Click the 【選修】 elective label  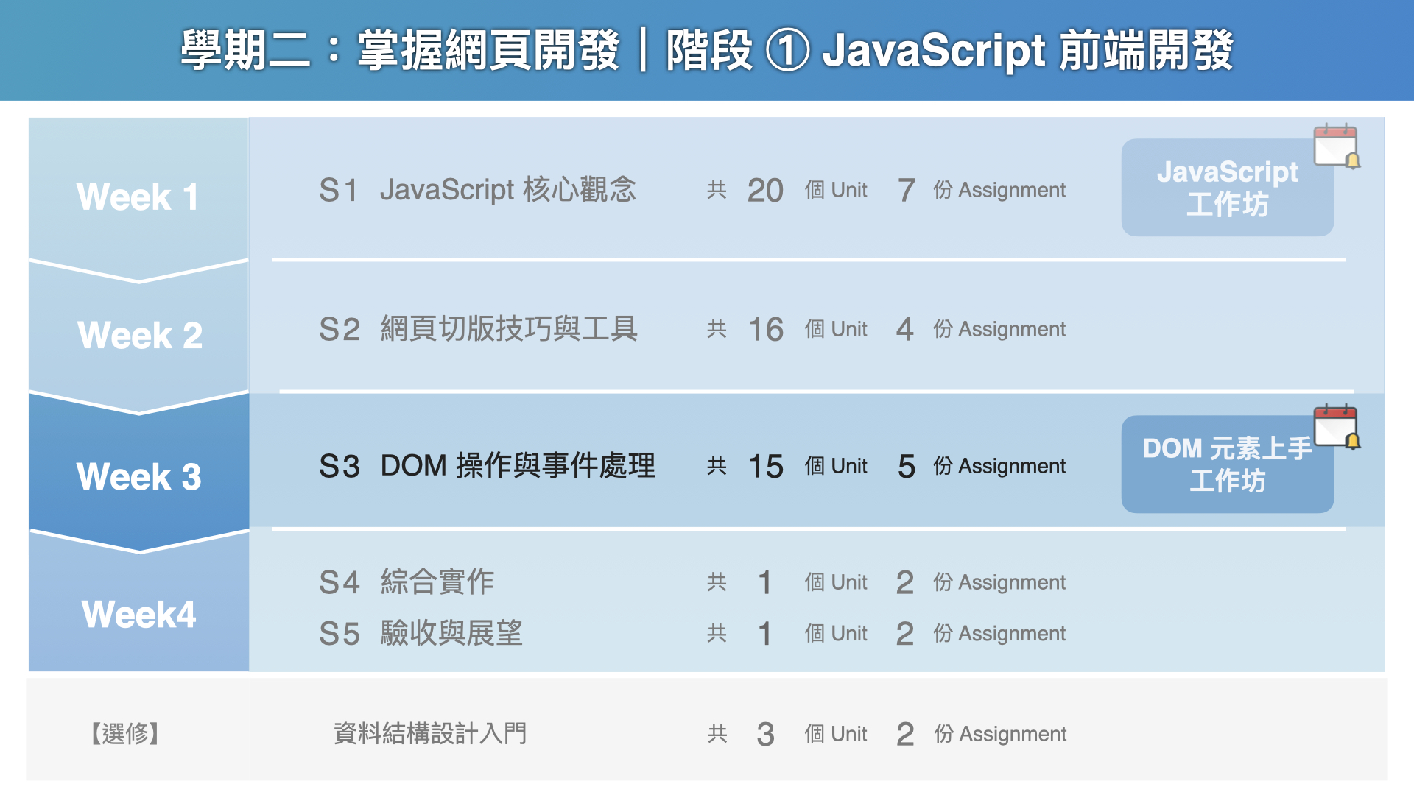point(125,733)
